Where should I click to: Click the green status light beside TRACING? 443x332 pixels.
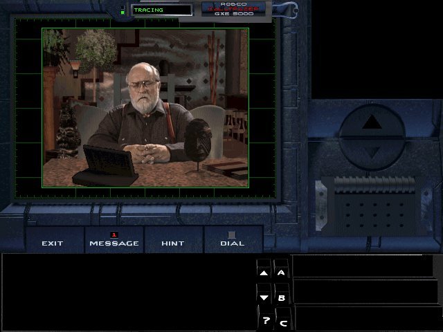tap(123, 12)
